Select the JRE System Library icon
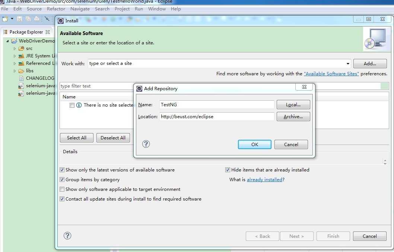This screenshot has height=252, width=394. pos(21,56)
